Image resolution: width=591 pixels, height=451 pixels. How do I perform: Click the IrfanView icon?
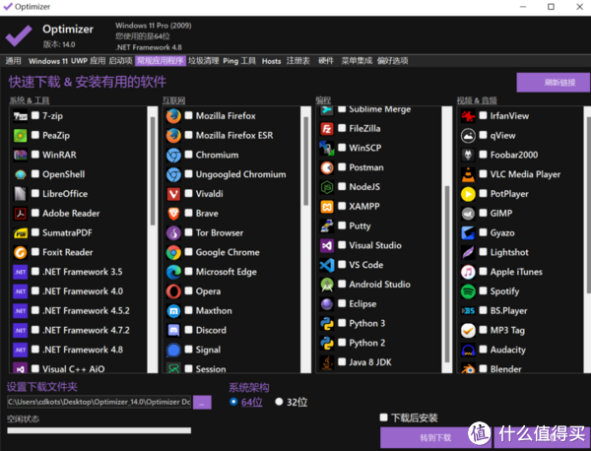[x=468, y=116]
